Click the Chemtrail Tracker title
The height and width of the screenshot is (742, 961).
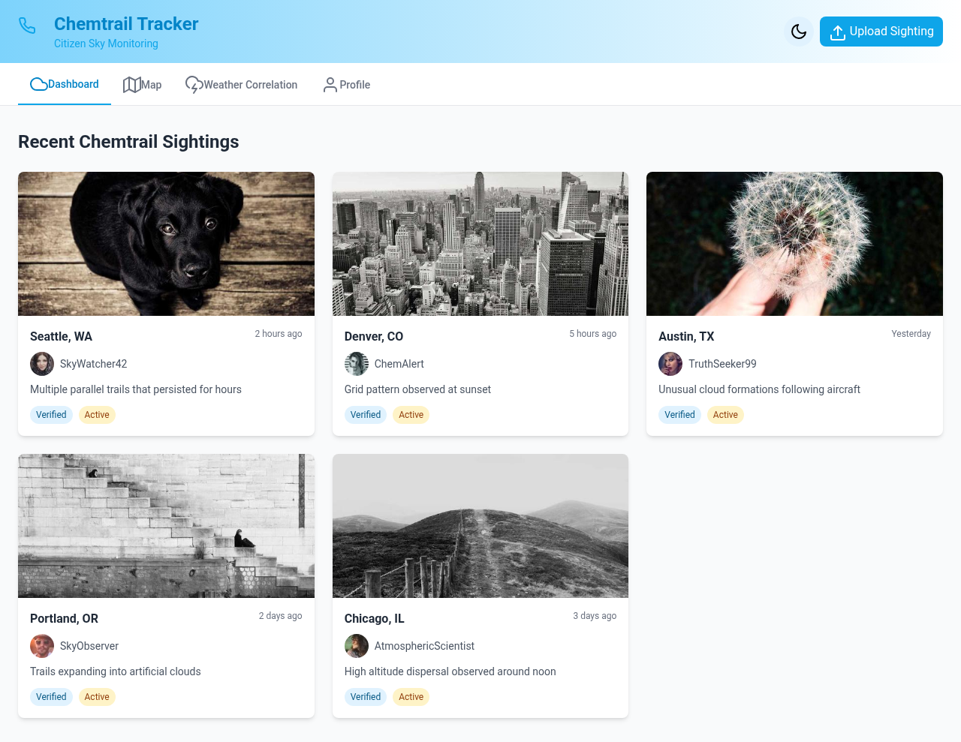pos(126,24)
